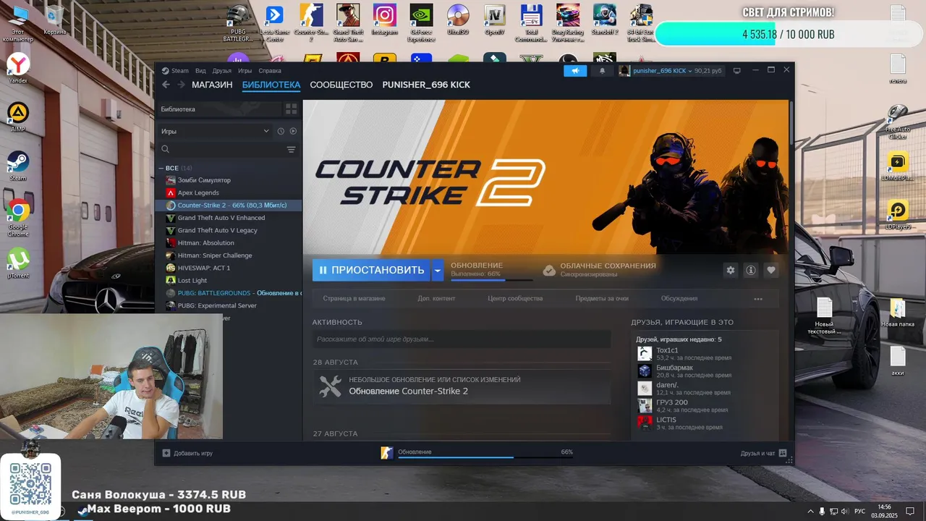Viewport: 926px width, 521px height.
Task: Open Instagram desktop shortcut
Action: pyautogui.click(x=384, y=20)
